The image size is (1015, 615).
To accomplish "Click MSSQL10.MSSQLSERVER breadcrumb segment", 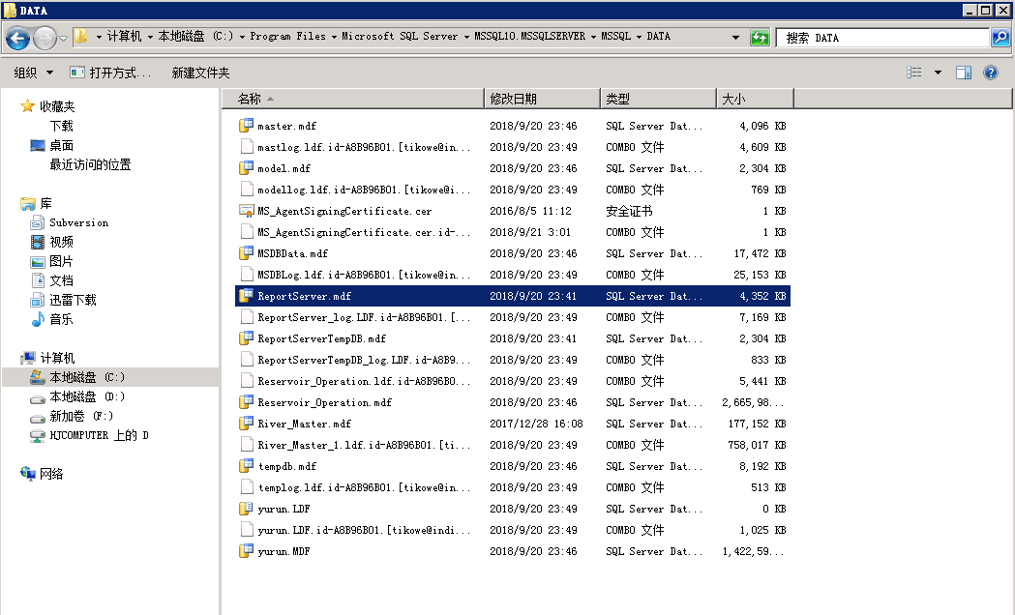I will (x=529, y=36).
